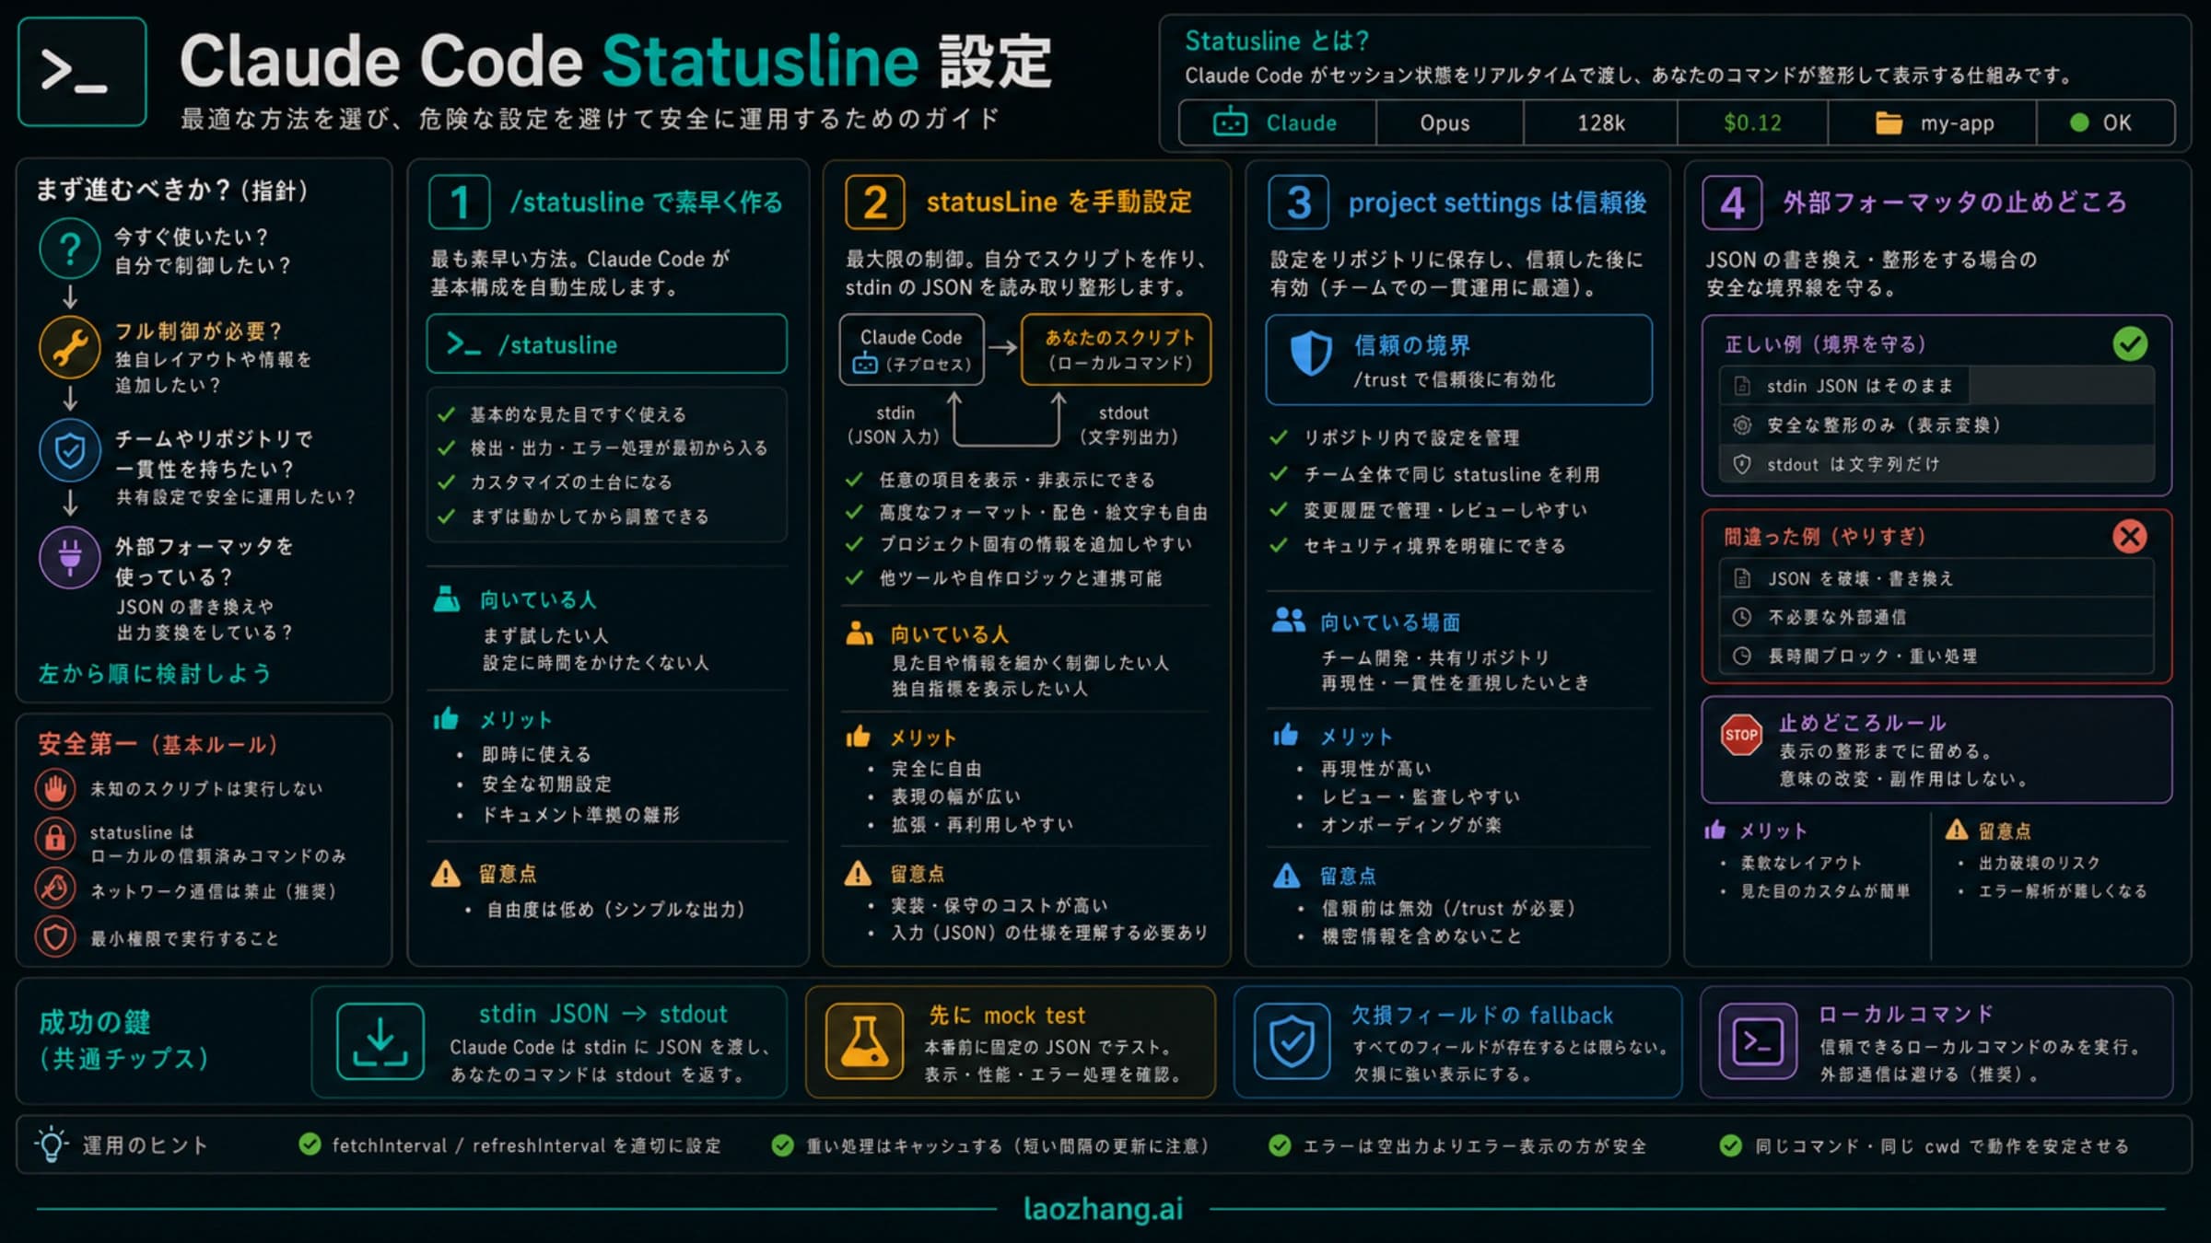The width and height of the screenshot is (2211, 1243).
Task: Click the laozhang.ai link
Action: (1104, 1209)
